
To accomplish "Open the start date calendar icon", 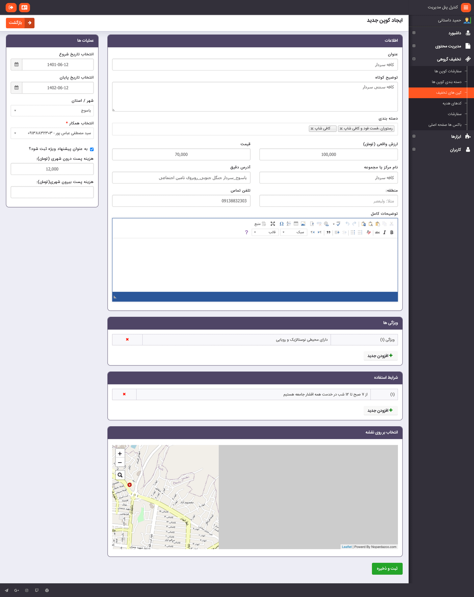I will coord(16,65).
